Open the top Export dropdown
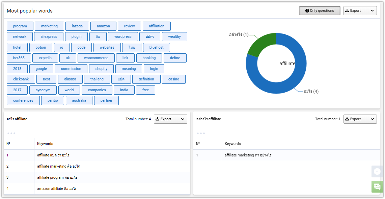Image resolution: width=385 pixels, height=199 pixels. [x=360, y=10]
